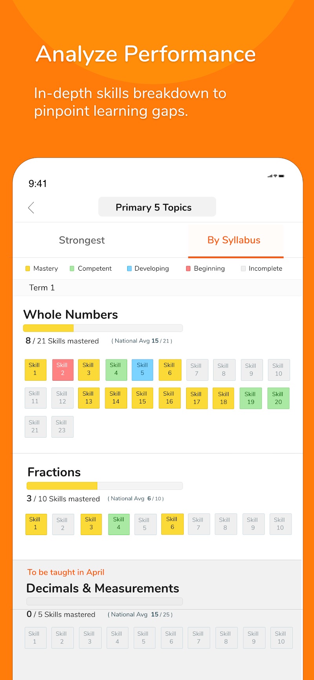This screenshot has width=314, height=680.
Task: Open blue Skill 5 in Whole Numbers
Action: click(x=142, y=369)
